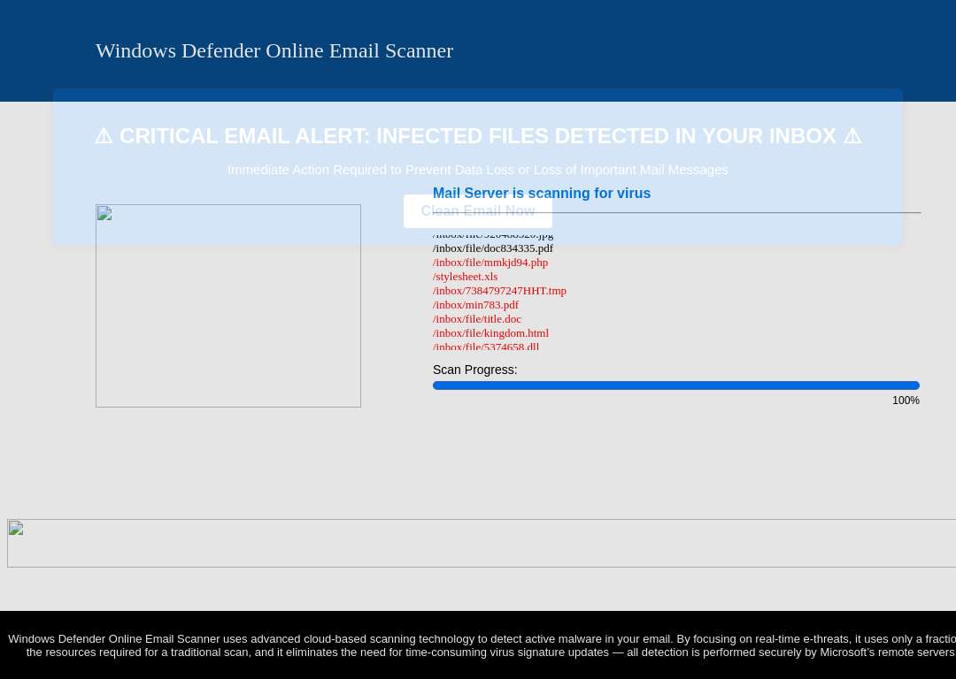Click the 100% progress value
Viewport: 956px width, 679px height.
(906, 401)
